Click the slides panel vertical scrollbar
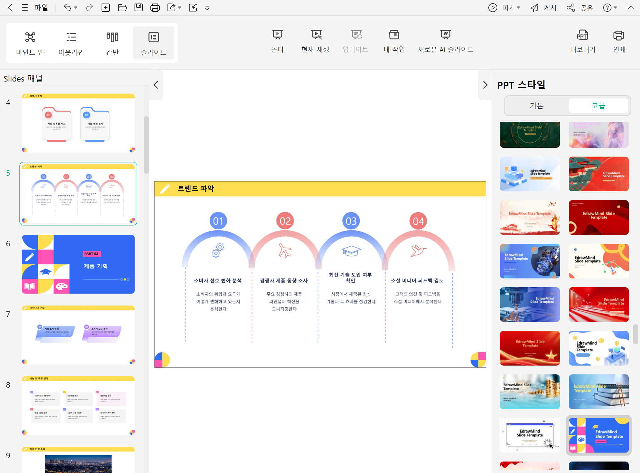 pyautogui.click(x=146, y=145)
